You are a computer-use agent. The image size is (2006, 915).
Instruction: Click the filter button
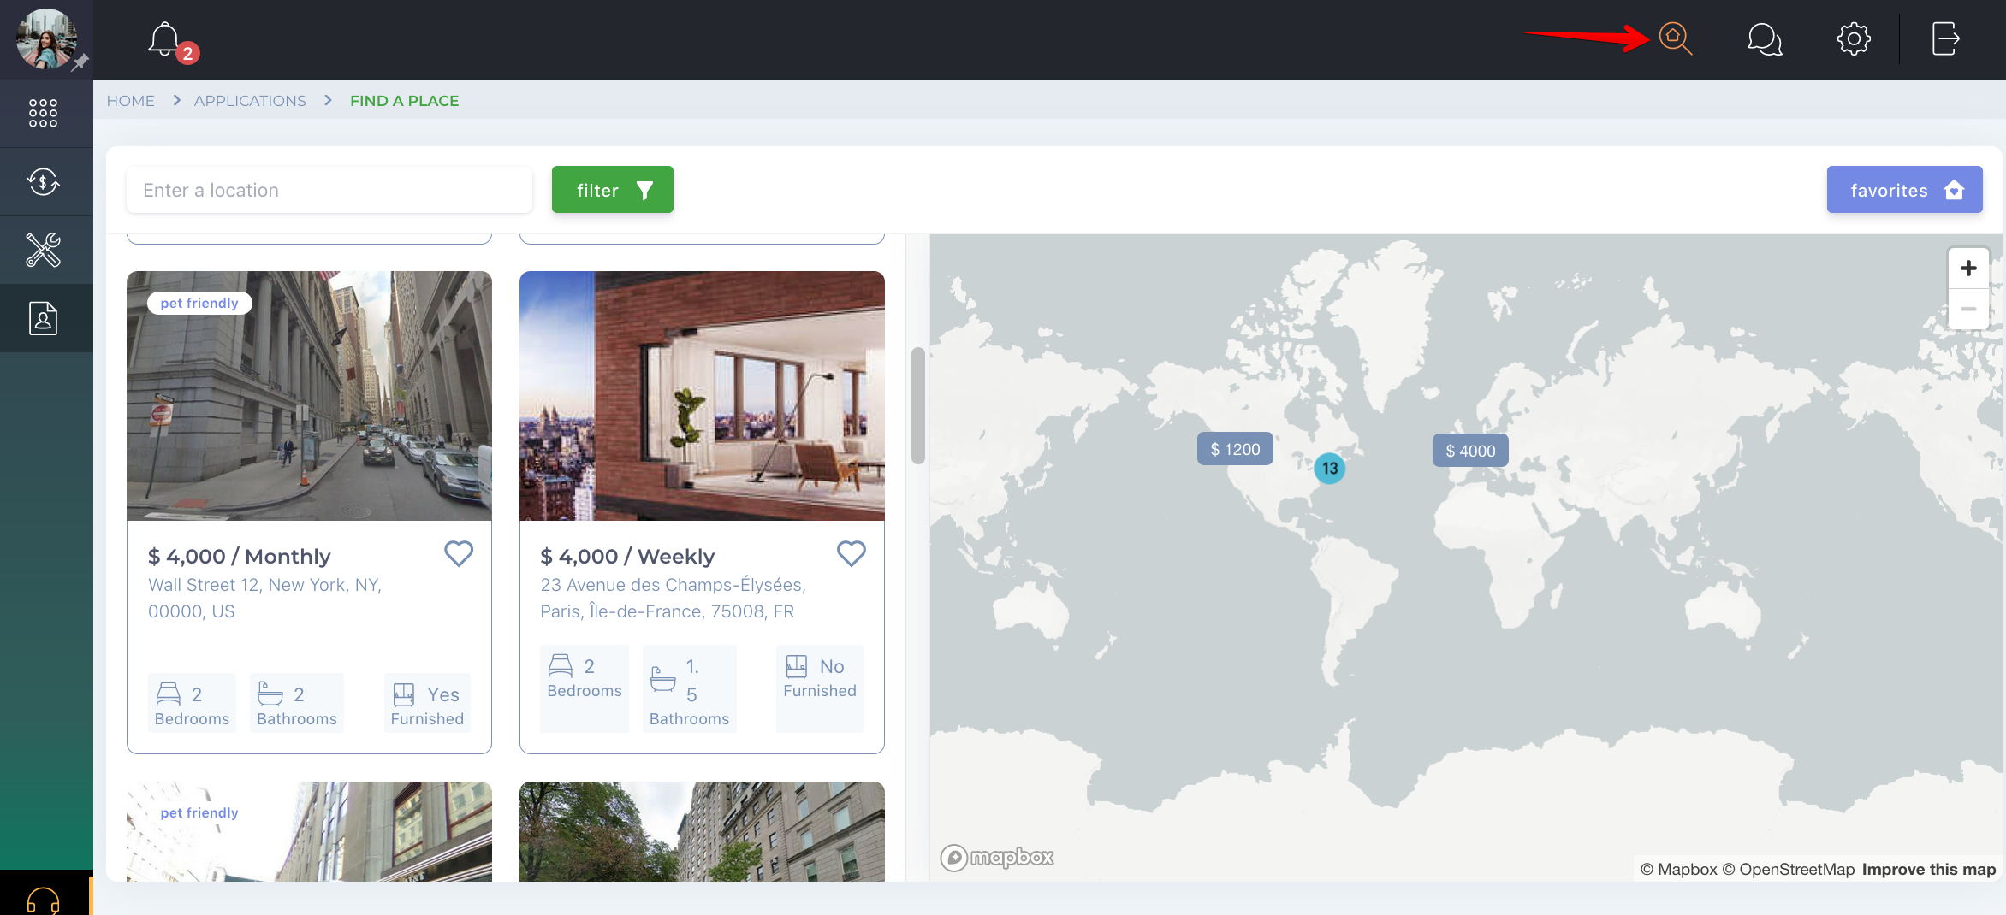tap(612, 190)
